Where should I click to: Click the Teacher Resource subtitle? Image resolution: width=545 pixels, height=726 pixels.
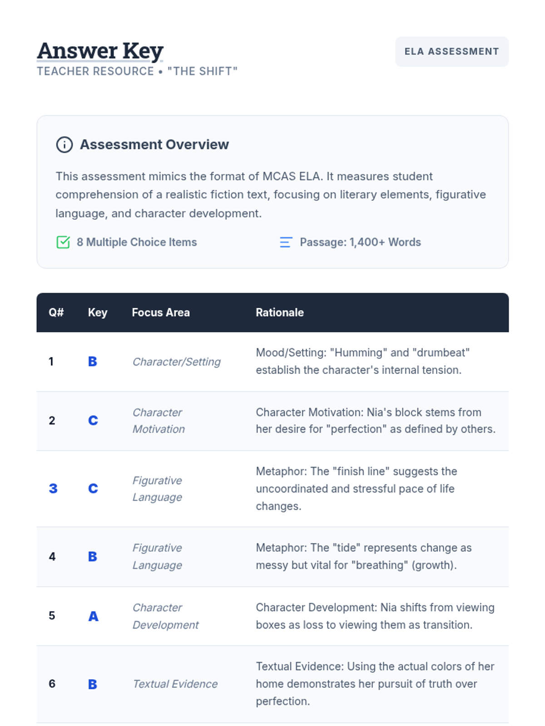tap(137, 71)
